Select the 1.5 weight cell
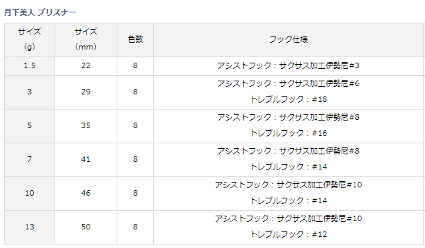The height and width of the screenshot is (248, 425). coord(30,66)
